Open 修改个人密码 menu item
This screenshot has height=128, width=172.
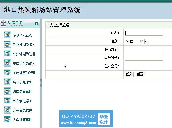point(22,35)
